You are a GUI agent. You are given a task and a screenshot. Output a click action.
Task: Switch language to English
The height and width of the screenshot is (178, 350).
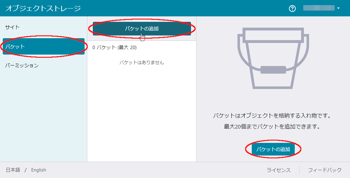click(x=39, y=170)
